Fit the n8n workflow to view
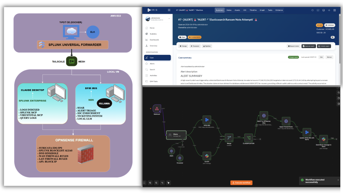Screen dimensions: 343x193 coord(144,183)
